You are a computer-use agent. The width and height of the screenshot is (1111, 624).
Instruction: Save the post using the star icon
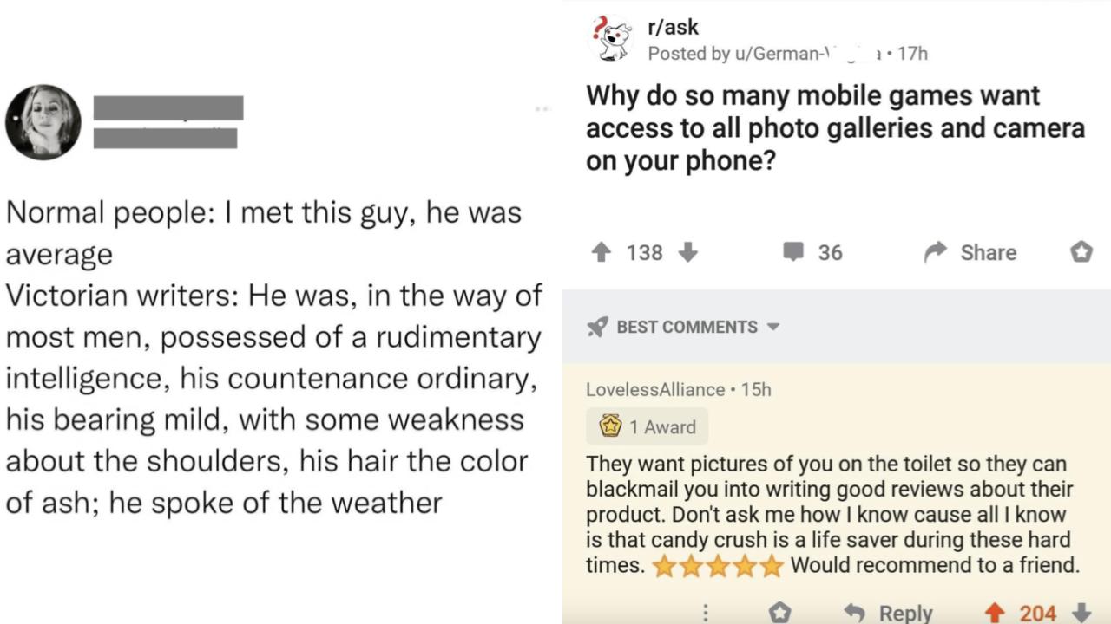coord(1081,252)
